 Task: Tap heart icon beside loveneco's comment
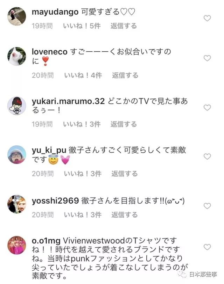207,58
